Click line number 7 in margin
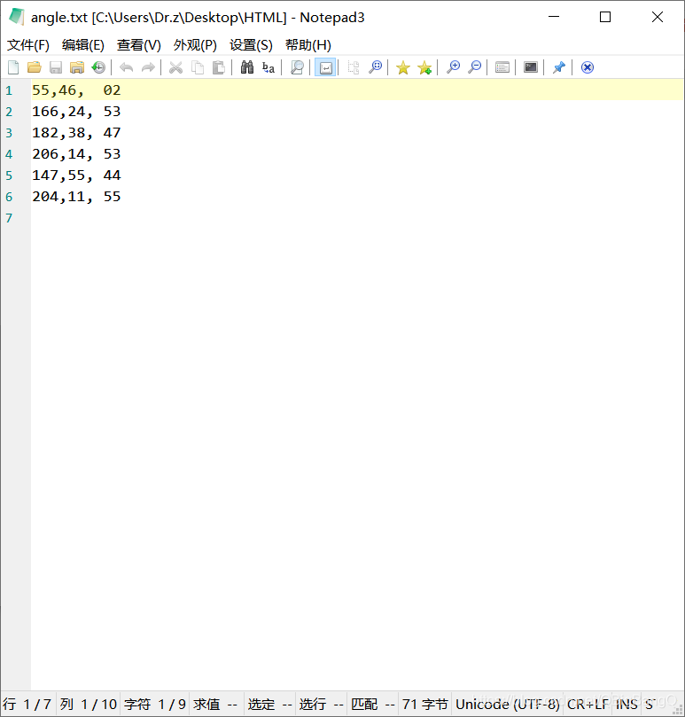685x717 pixels. [9, 218]
